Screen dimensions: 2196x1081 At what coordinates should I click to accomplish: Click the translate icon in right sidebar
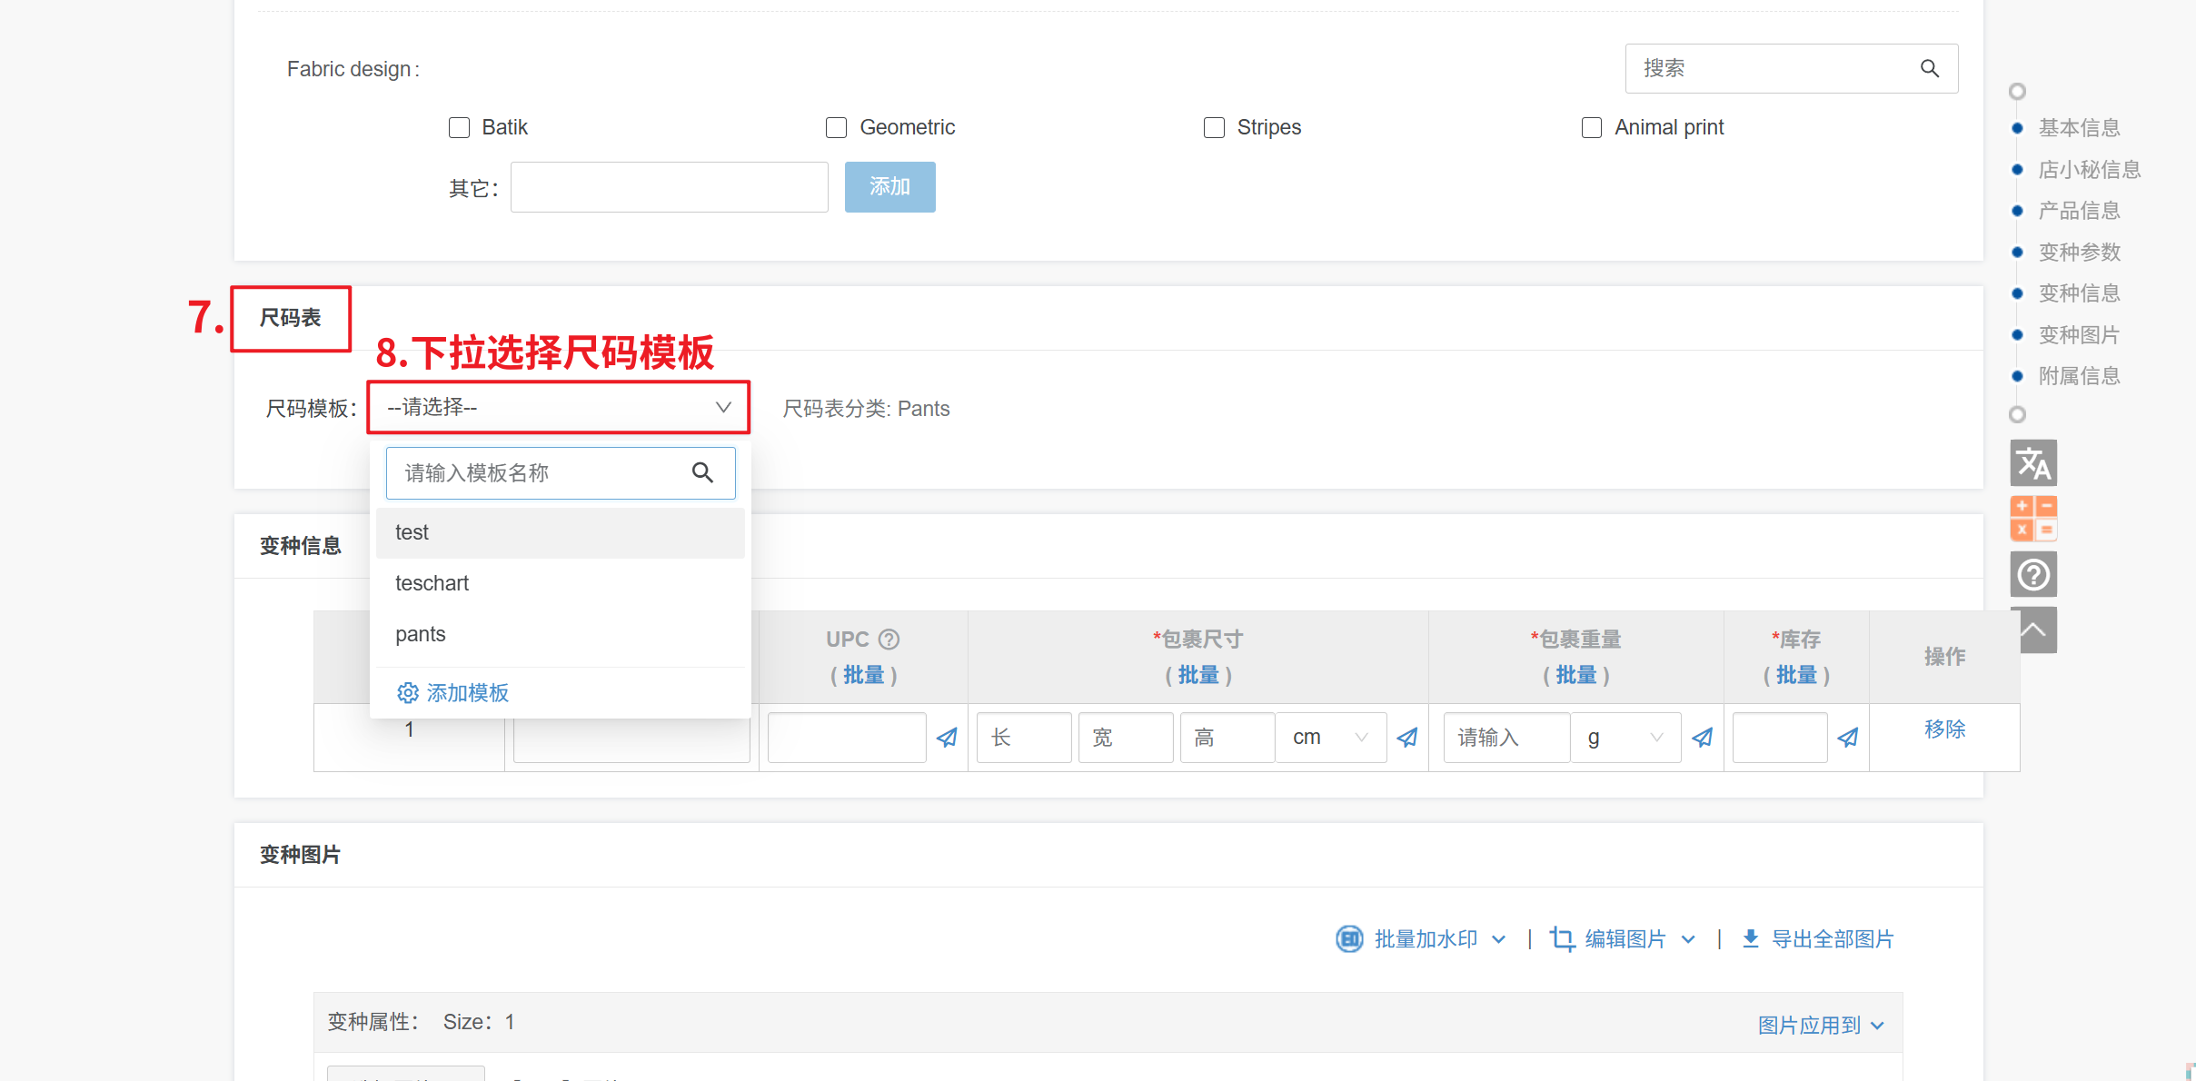(x=2032, y=463)
